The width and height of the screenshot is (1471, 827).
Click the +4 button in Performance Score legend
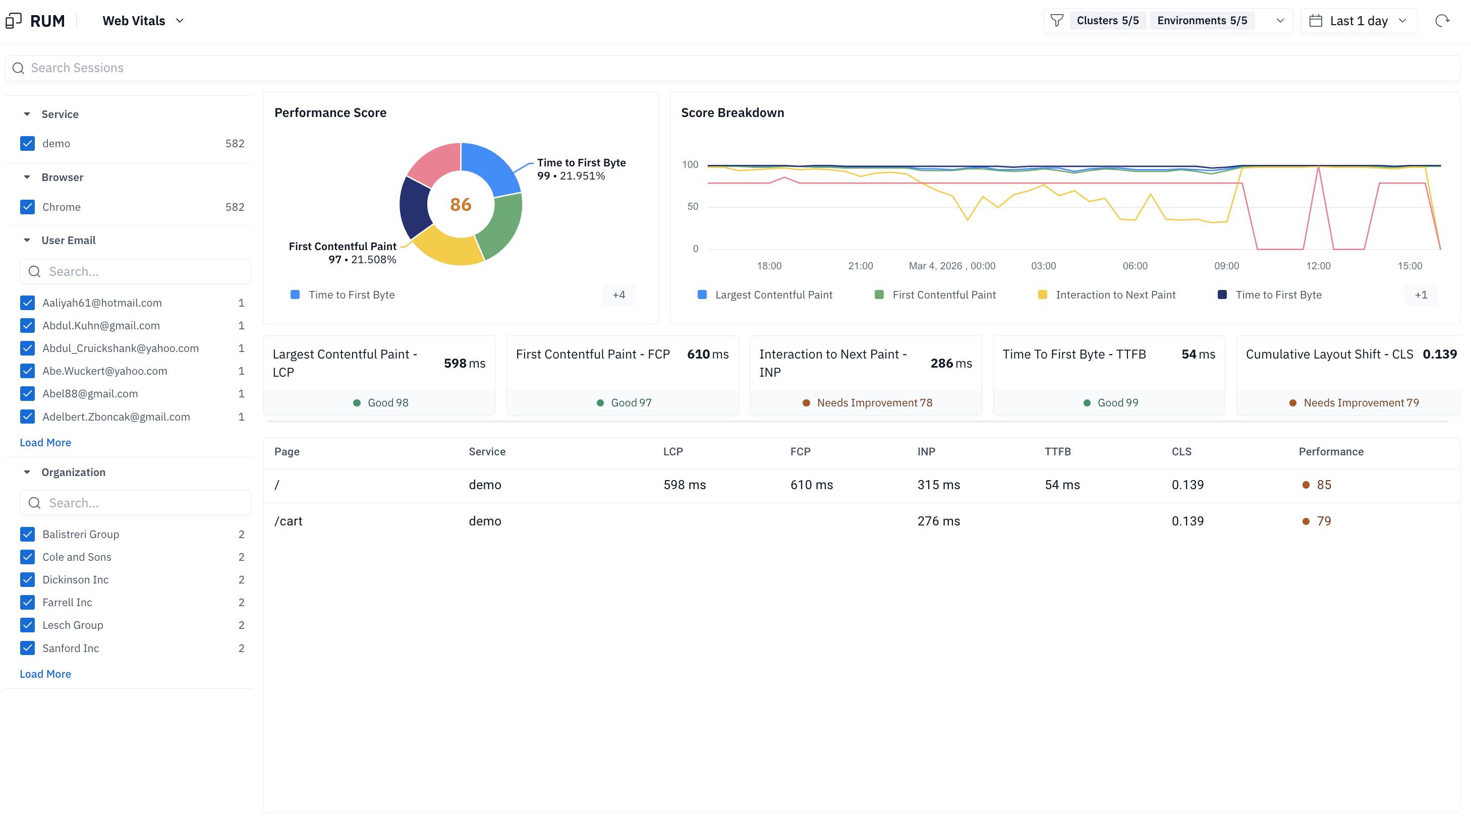(x=618, y=294)
